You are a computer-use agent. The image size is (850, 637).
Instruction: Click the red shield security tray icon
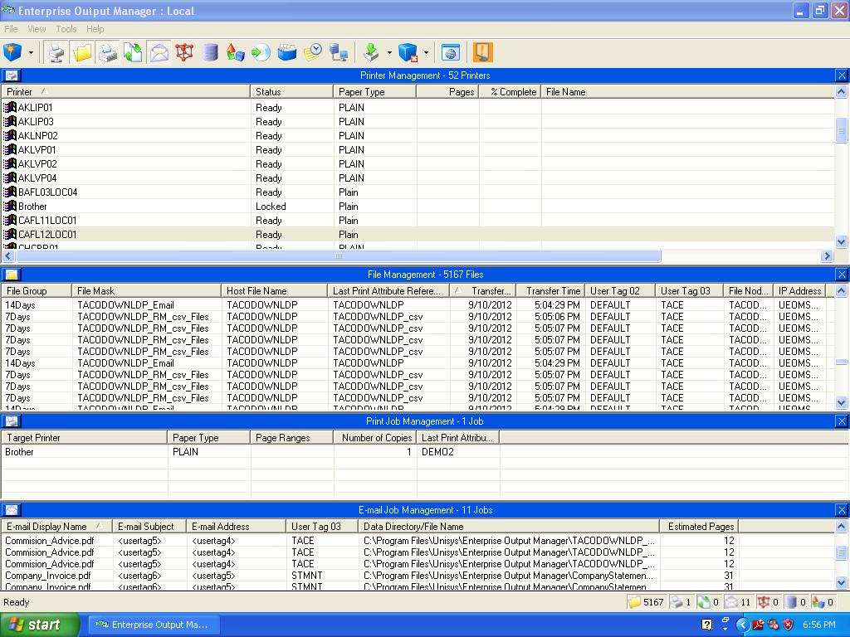click(789, 625)
